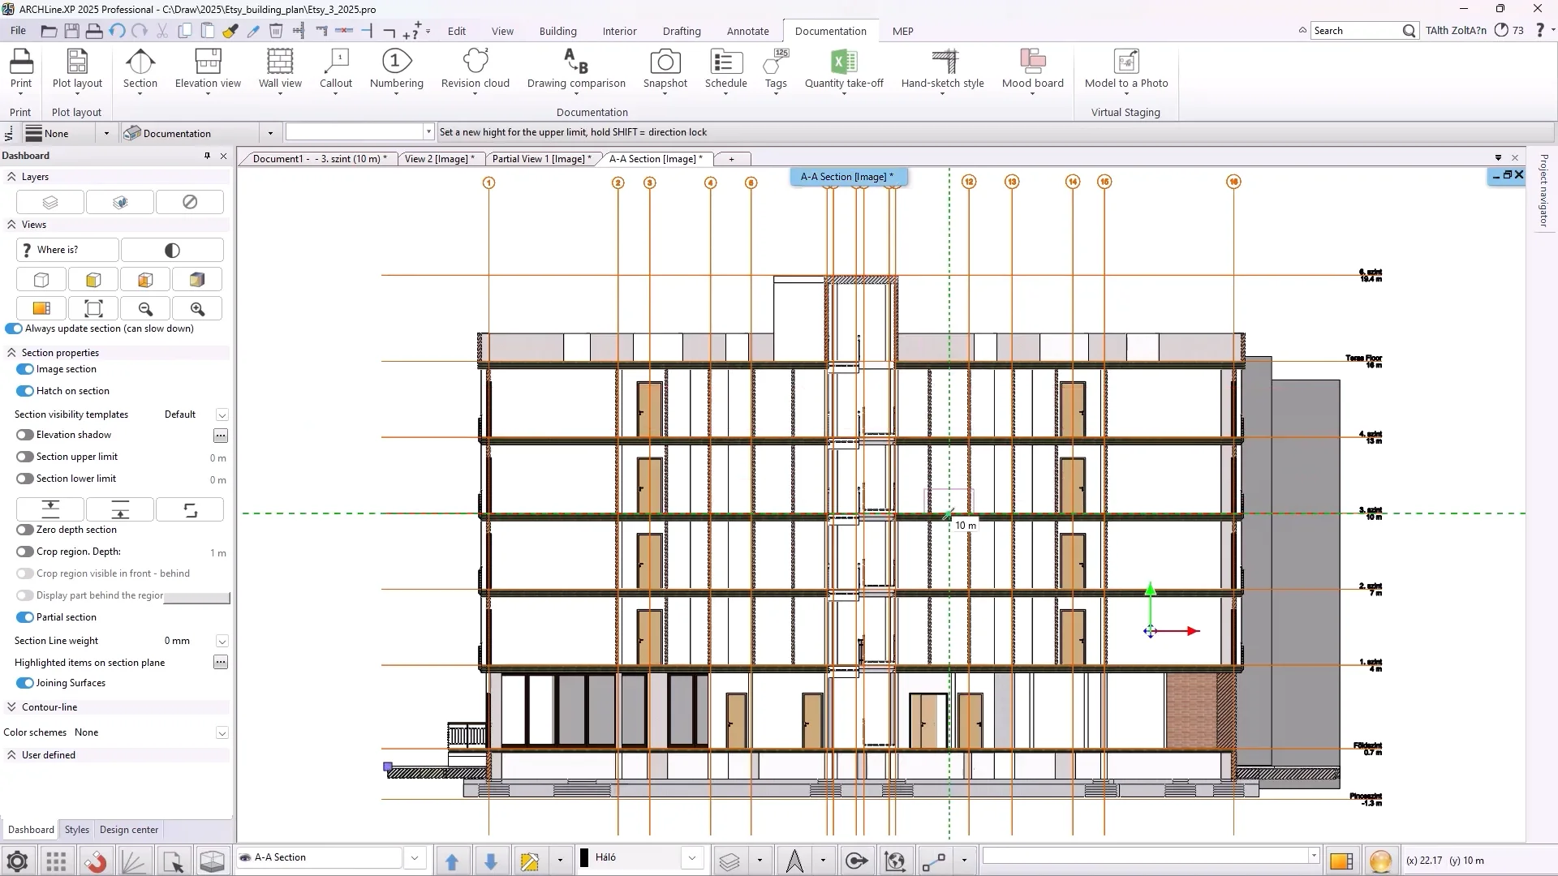Image resolution: width=1558 pixels, height=876 pixels.
Task: Turn on Zero depth section
Action: [25, 530]
